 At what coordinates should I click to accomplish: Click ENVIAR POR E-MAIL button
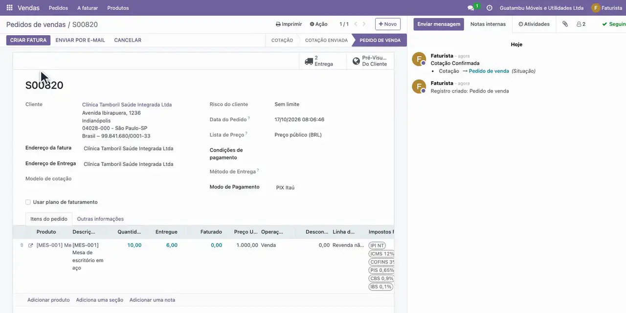(80, 40)
